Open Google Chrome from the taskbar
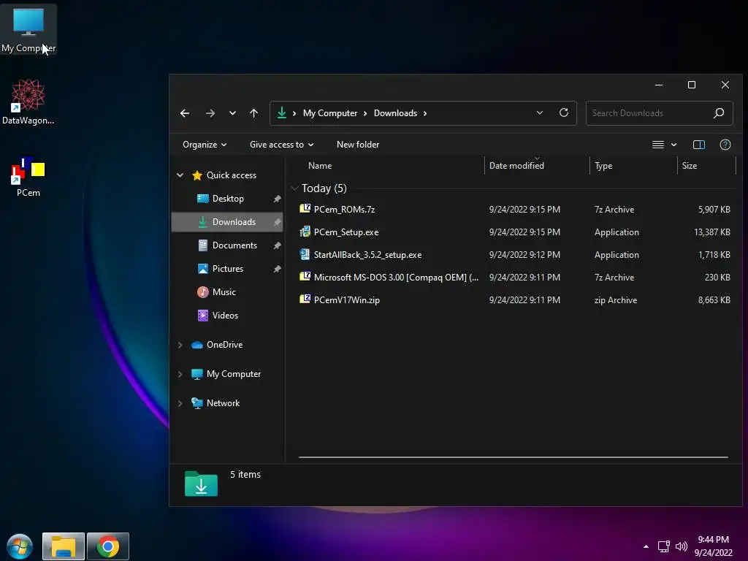 click(108, 546)
